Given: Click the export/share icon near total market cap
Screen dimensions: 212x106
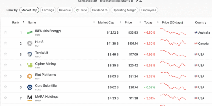Looking at the screenshot, I should click(141, 1).
